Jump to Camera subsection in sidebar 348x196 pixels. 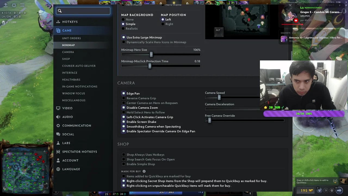(x=68, y=52)
